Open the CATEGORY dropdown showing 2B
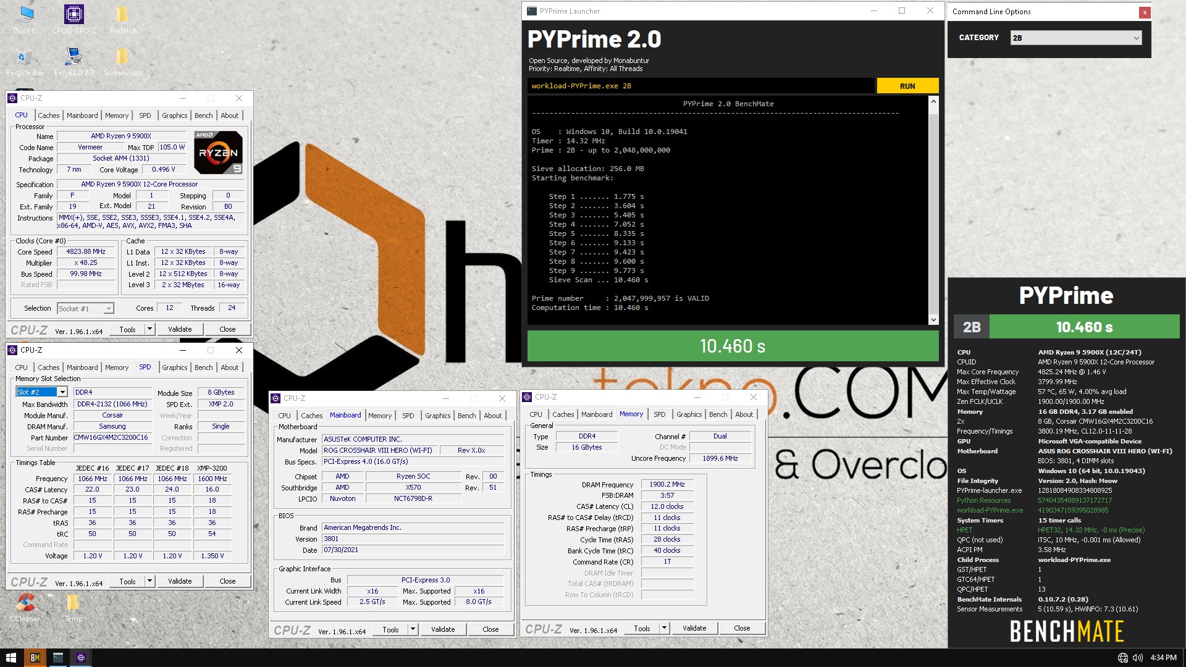This screenshot has width=1186, height=667. (x=1076, y=38)
